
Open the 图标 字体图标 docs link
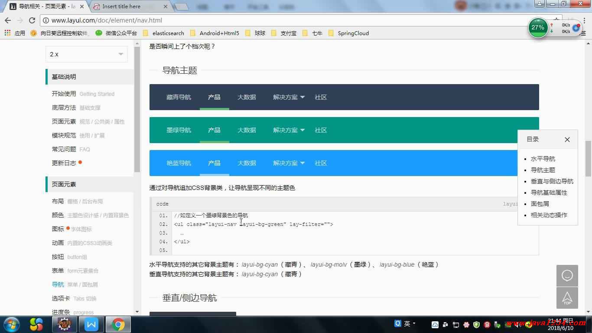72,229
